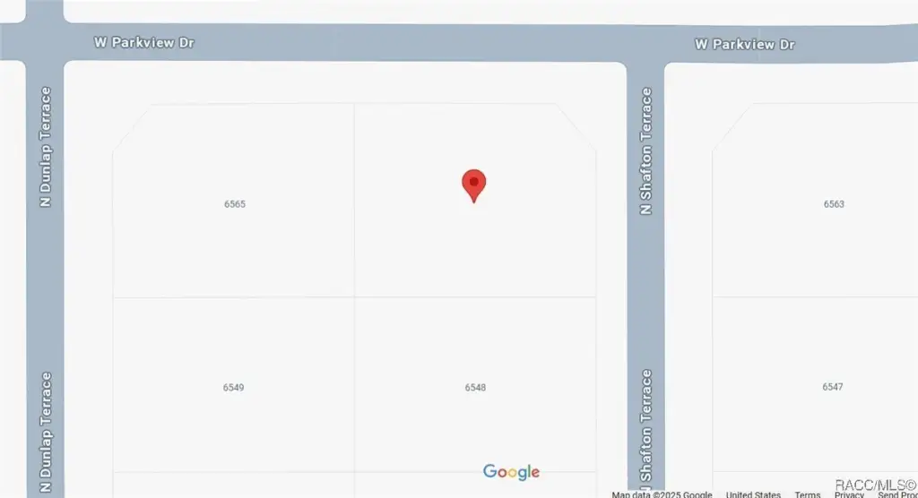Select parcel number 6563

pyautogui.click(x=834, y=204)
